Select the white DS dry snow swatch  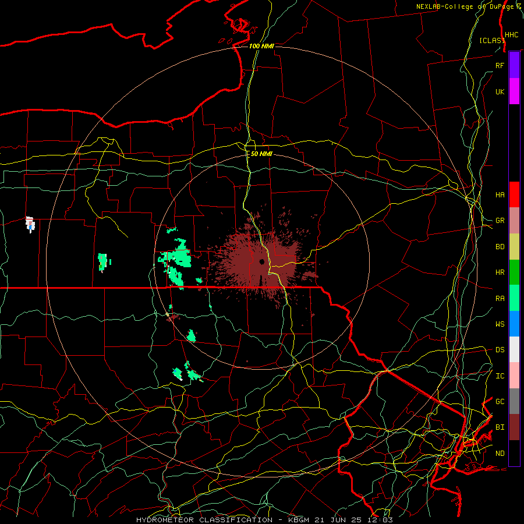tap(514, 349)
